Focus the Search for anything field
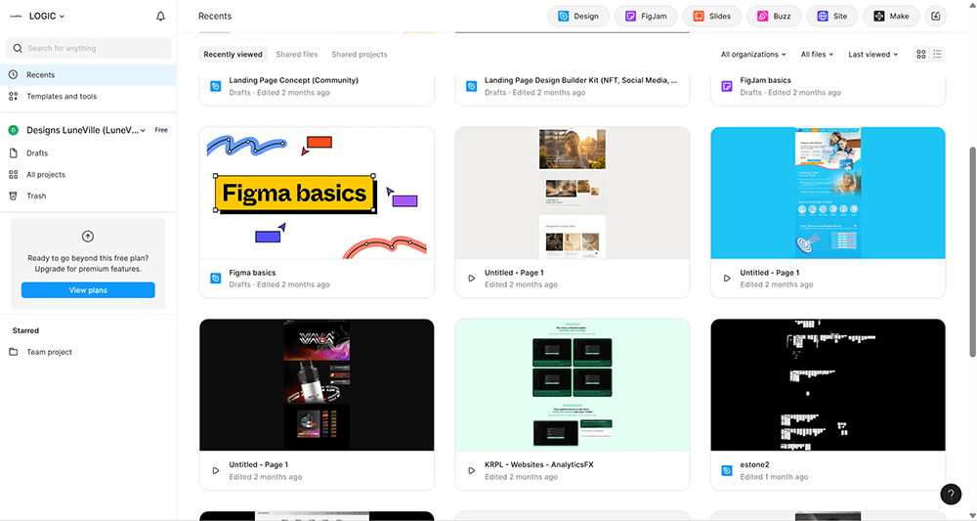The height and width of the screenshot is (521, 977). tap(89, 48)
